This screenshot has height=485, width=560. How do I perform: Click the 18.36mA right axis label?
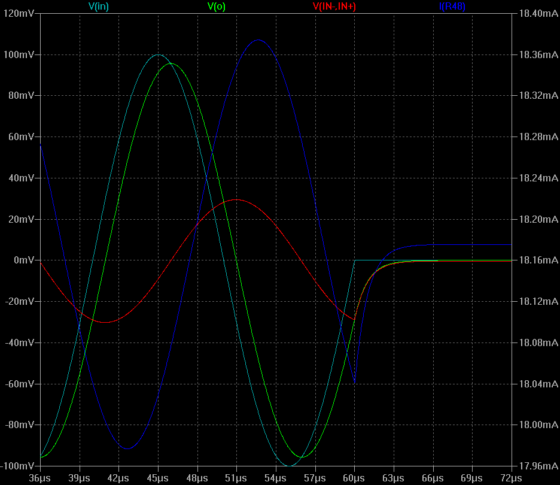(x=538, y=54)
